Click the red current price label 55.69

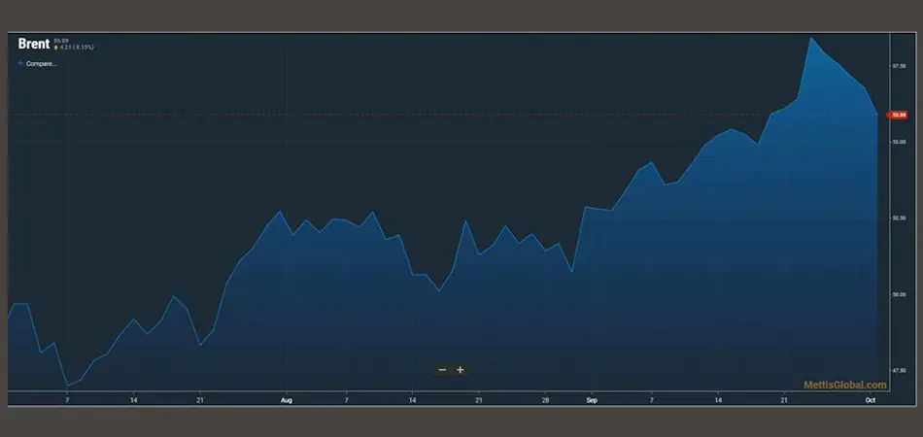(x=898, y=115)
